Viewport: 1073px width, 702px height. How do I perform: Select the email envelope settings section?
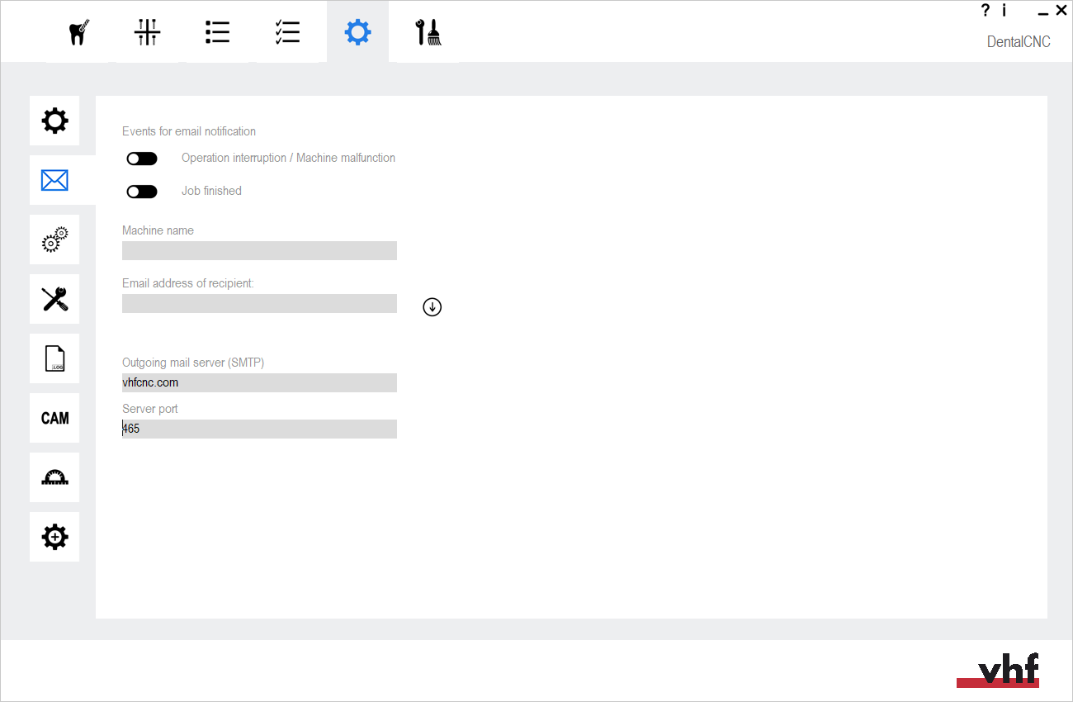tap(54, 180)
